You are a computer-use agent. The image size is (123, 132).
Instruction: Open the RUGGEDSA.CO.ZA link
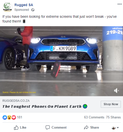[16, 101]
